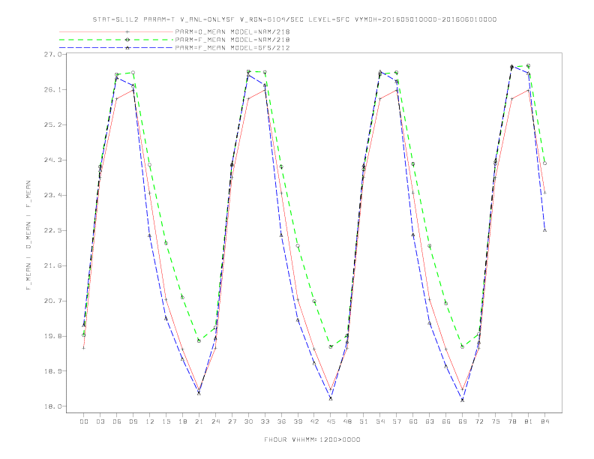Click y-axis tick label 21.6
The width and height of the screenshot is (594, 459).
coord(52,265)
